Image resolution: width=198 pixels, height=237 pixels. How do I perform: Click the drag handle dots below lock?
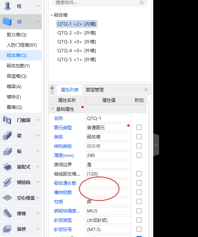tap(52, 92)
